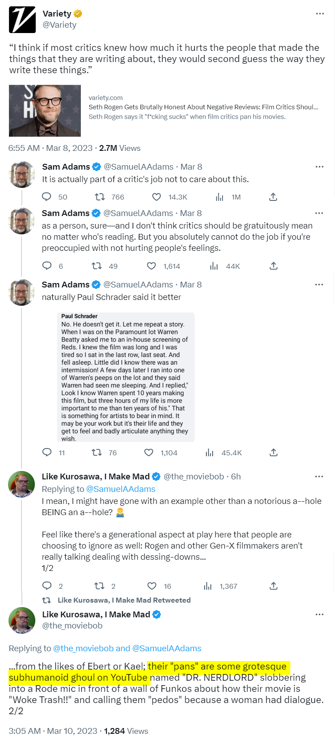Open @the_moviebob and @SamuelAAdams reply link

(x=127, y=648)
